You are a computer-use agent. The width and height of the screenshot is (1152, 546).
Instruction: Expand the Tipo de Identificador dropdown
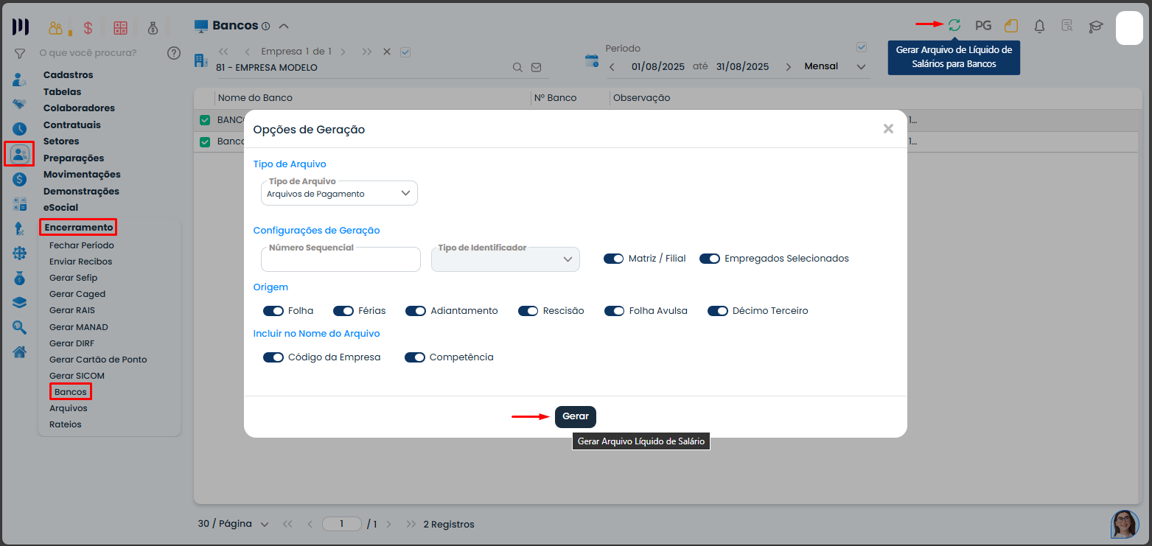[505, 259]
